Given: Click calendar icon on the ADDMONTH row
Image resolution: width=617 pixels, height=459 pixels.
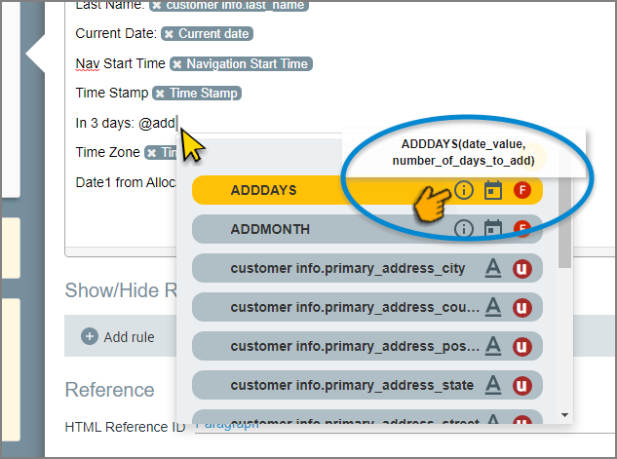Looking at the screenshot, I should pyautogui.click(x=492, y=228).
